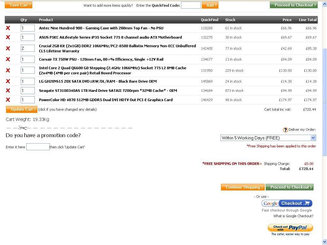Viewport: 327px width, 245px height.
Task: Open Intel Core 2 Quad Q6600 product link
Action: 113,71
